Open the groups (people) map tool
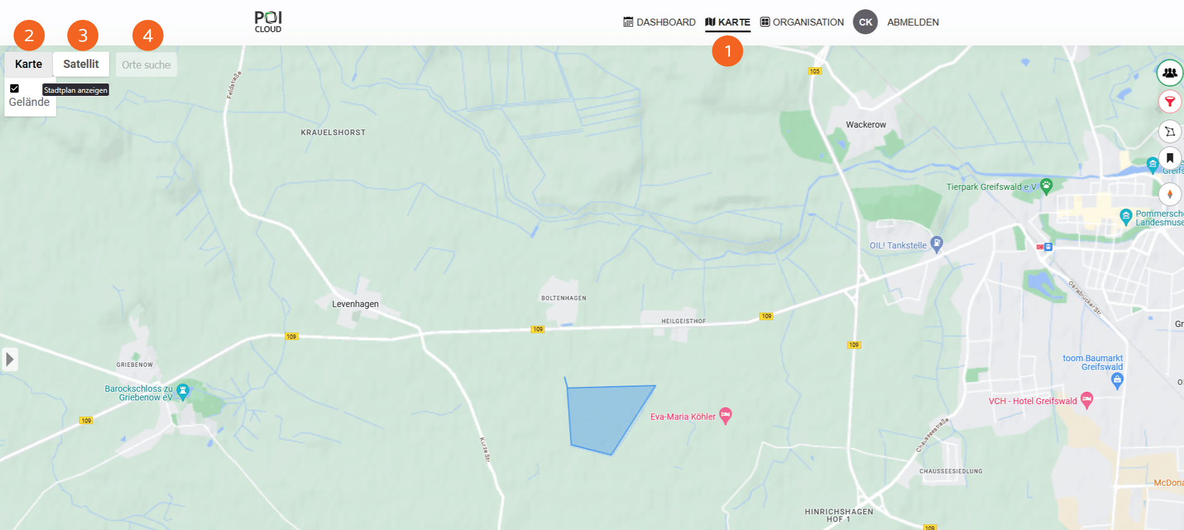The image size is (1184, 530). (x=1170, y=73)
